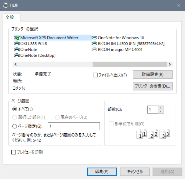The width and height of the screenshot is (185, 179).
Task: Click the OneNote (Desktop) printer icon
Action: click(x=17, y=55)
